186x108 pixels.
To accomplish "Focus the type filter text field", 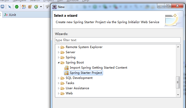I will click(x=118, y=40).
